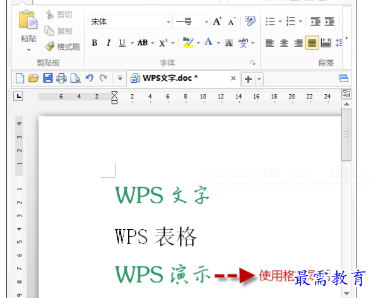The height and width of the screenshot is (298, 371).
Task: Click the first-line indent ruler marker
Action: (x=114, y=93)
